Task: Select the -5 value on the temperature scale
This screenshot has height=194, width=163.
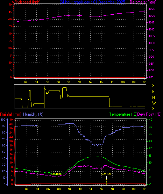Action: click(x=150, y=184)
